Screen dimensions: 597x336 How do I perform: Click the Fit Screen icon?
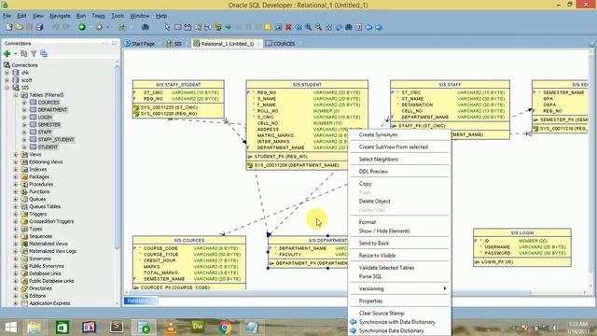point(328,27)
